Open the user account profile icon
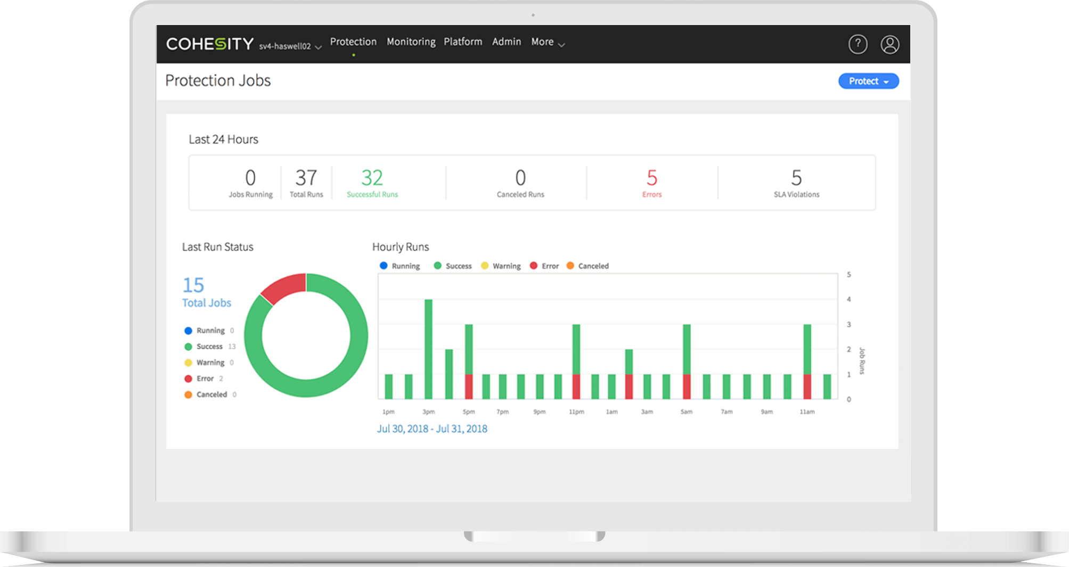1069x567 pixels. [890, 44]
